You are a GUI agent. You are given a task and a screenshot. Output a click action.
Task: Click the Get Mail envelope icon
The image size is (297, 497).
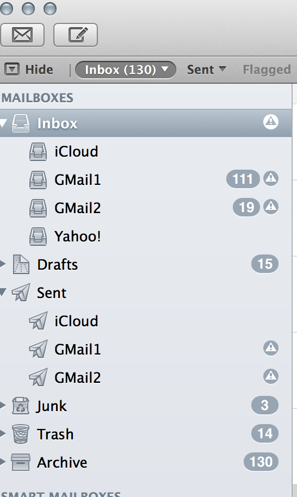pyautogui.click(x=22, y=35)
